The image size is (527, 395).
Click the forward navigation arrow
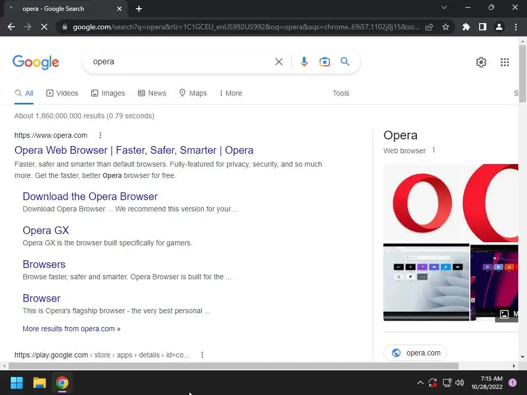(28, 27)
